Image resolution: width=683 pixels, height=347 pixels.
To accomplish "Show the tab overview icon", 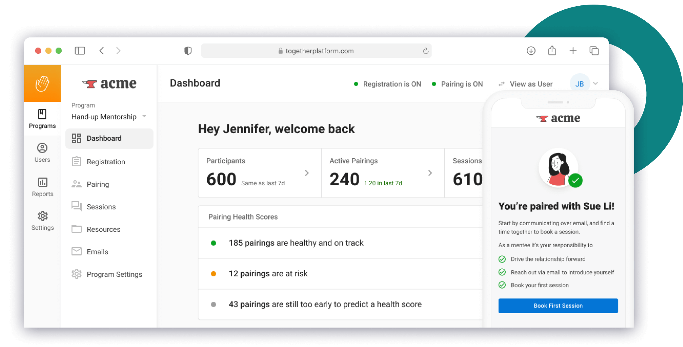I will coord(594,51).
